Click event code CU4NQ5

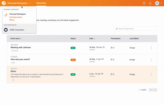(x=14, y=57)
